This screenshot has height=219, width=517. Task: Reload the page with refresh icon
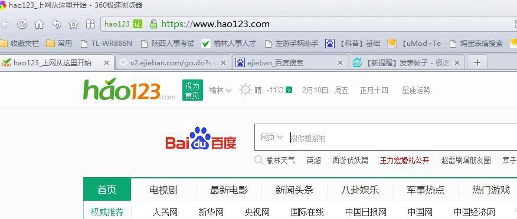tap(22, 24)
